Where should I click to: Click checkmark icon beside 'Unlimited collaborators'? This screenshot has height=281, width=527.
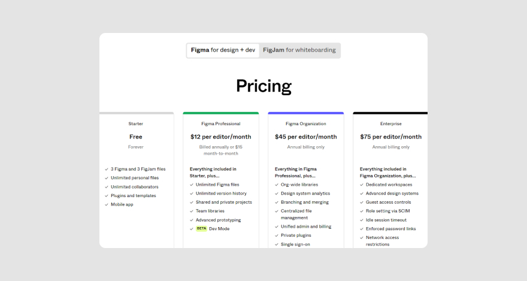(107, 187)
